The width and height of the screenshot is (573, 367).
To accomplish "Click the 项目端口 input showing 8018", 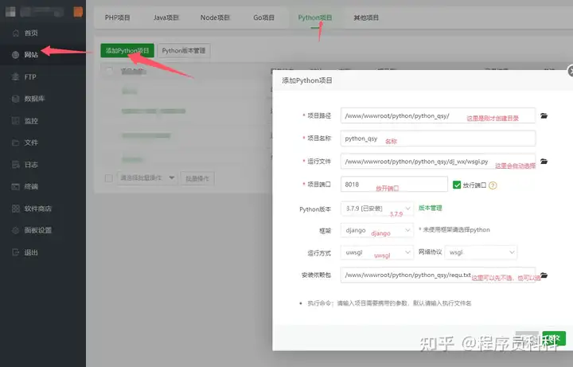I will [394, 184].
